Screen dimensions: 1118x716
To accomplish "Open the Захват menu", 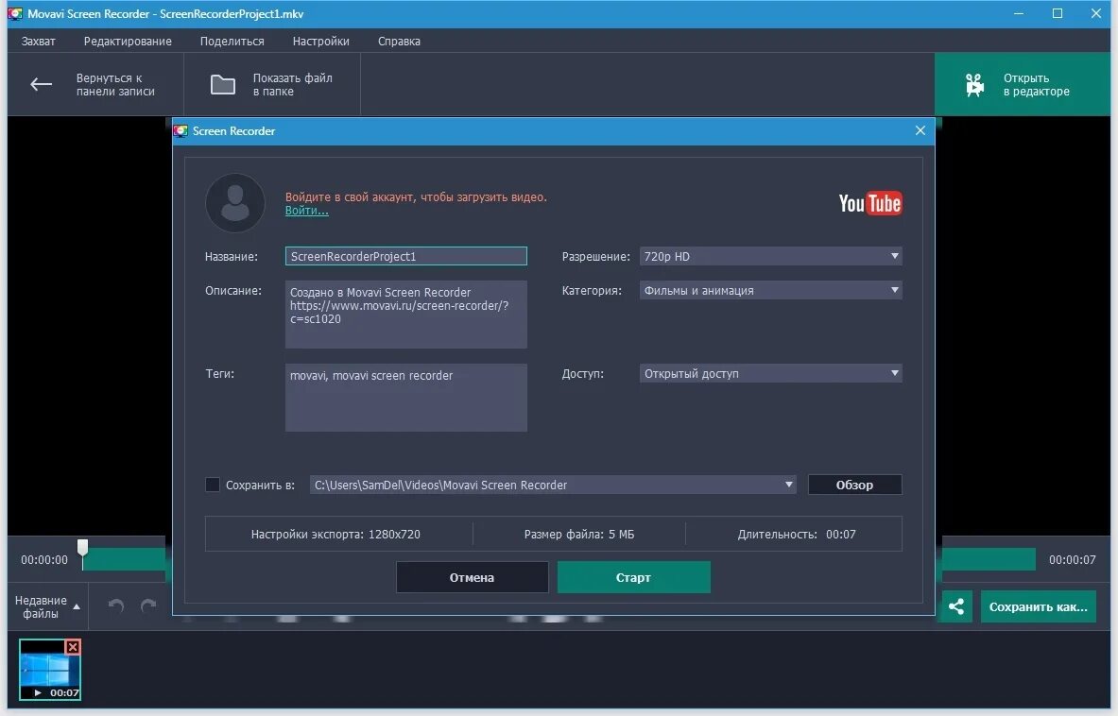I will [39, 42].
